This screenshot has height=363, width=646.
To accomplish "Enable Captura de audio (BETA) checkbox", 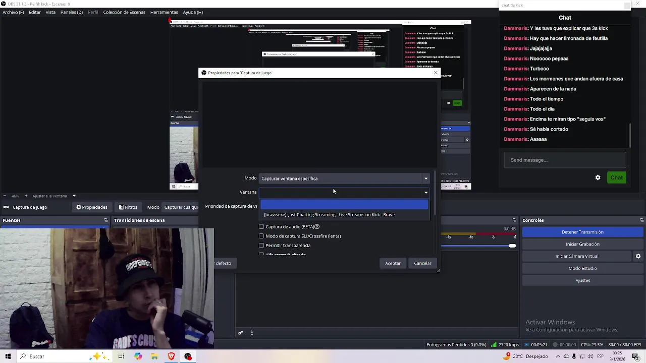I will [x=261, y=227].
